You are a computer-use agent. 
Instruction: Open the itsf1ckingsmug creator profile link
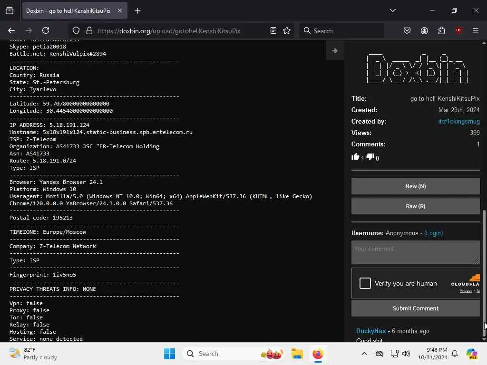[459, 121]
